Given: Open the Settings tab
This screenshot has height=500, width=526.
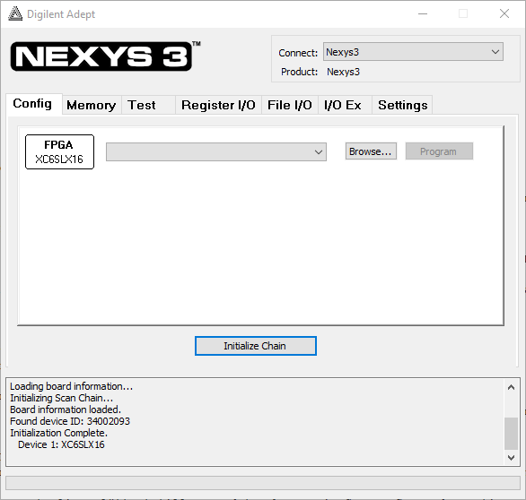Looking at the screenshot, I should [402, 105].
